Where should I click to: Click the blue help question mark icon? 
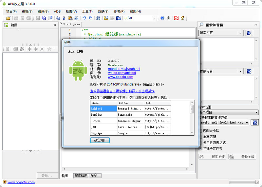pos(162,18)
